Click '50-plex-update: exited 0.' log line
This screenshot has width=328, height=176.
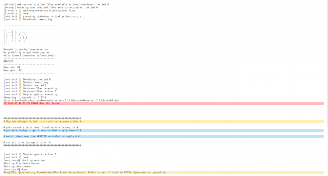30,154
